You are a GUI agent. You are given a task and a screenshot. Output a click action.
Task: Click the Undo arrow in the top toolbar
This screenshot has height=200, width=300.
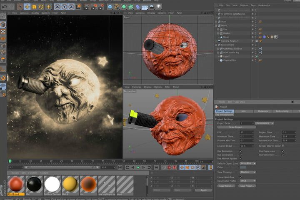[x=5, y=7]
